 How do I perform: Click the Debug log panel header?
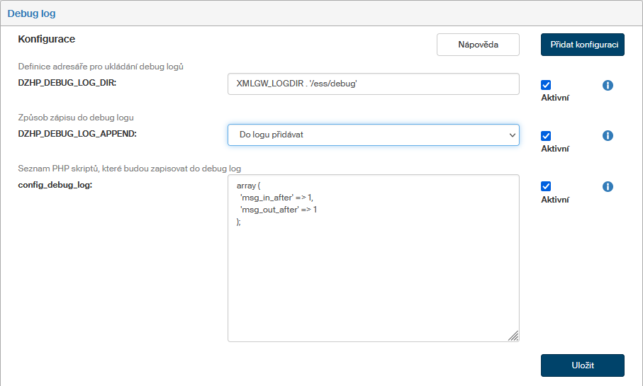[31, 13]
